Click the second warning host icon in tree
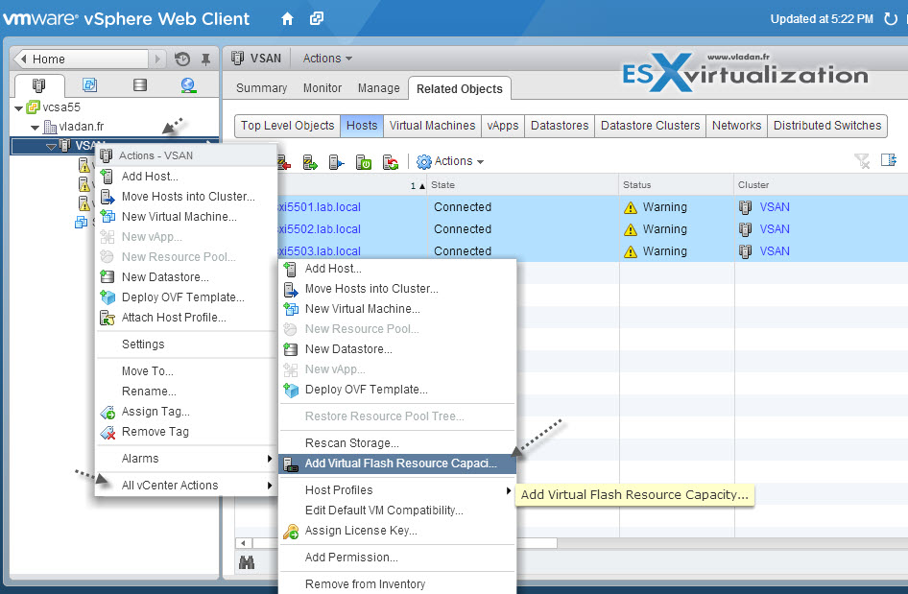Image resolution: width=908 pixels, height=594 pixels. point(84,184)
